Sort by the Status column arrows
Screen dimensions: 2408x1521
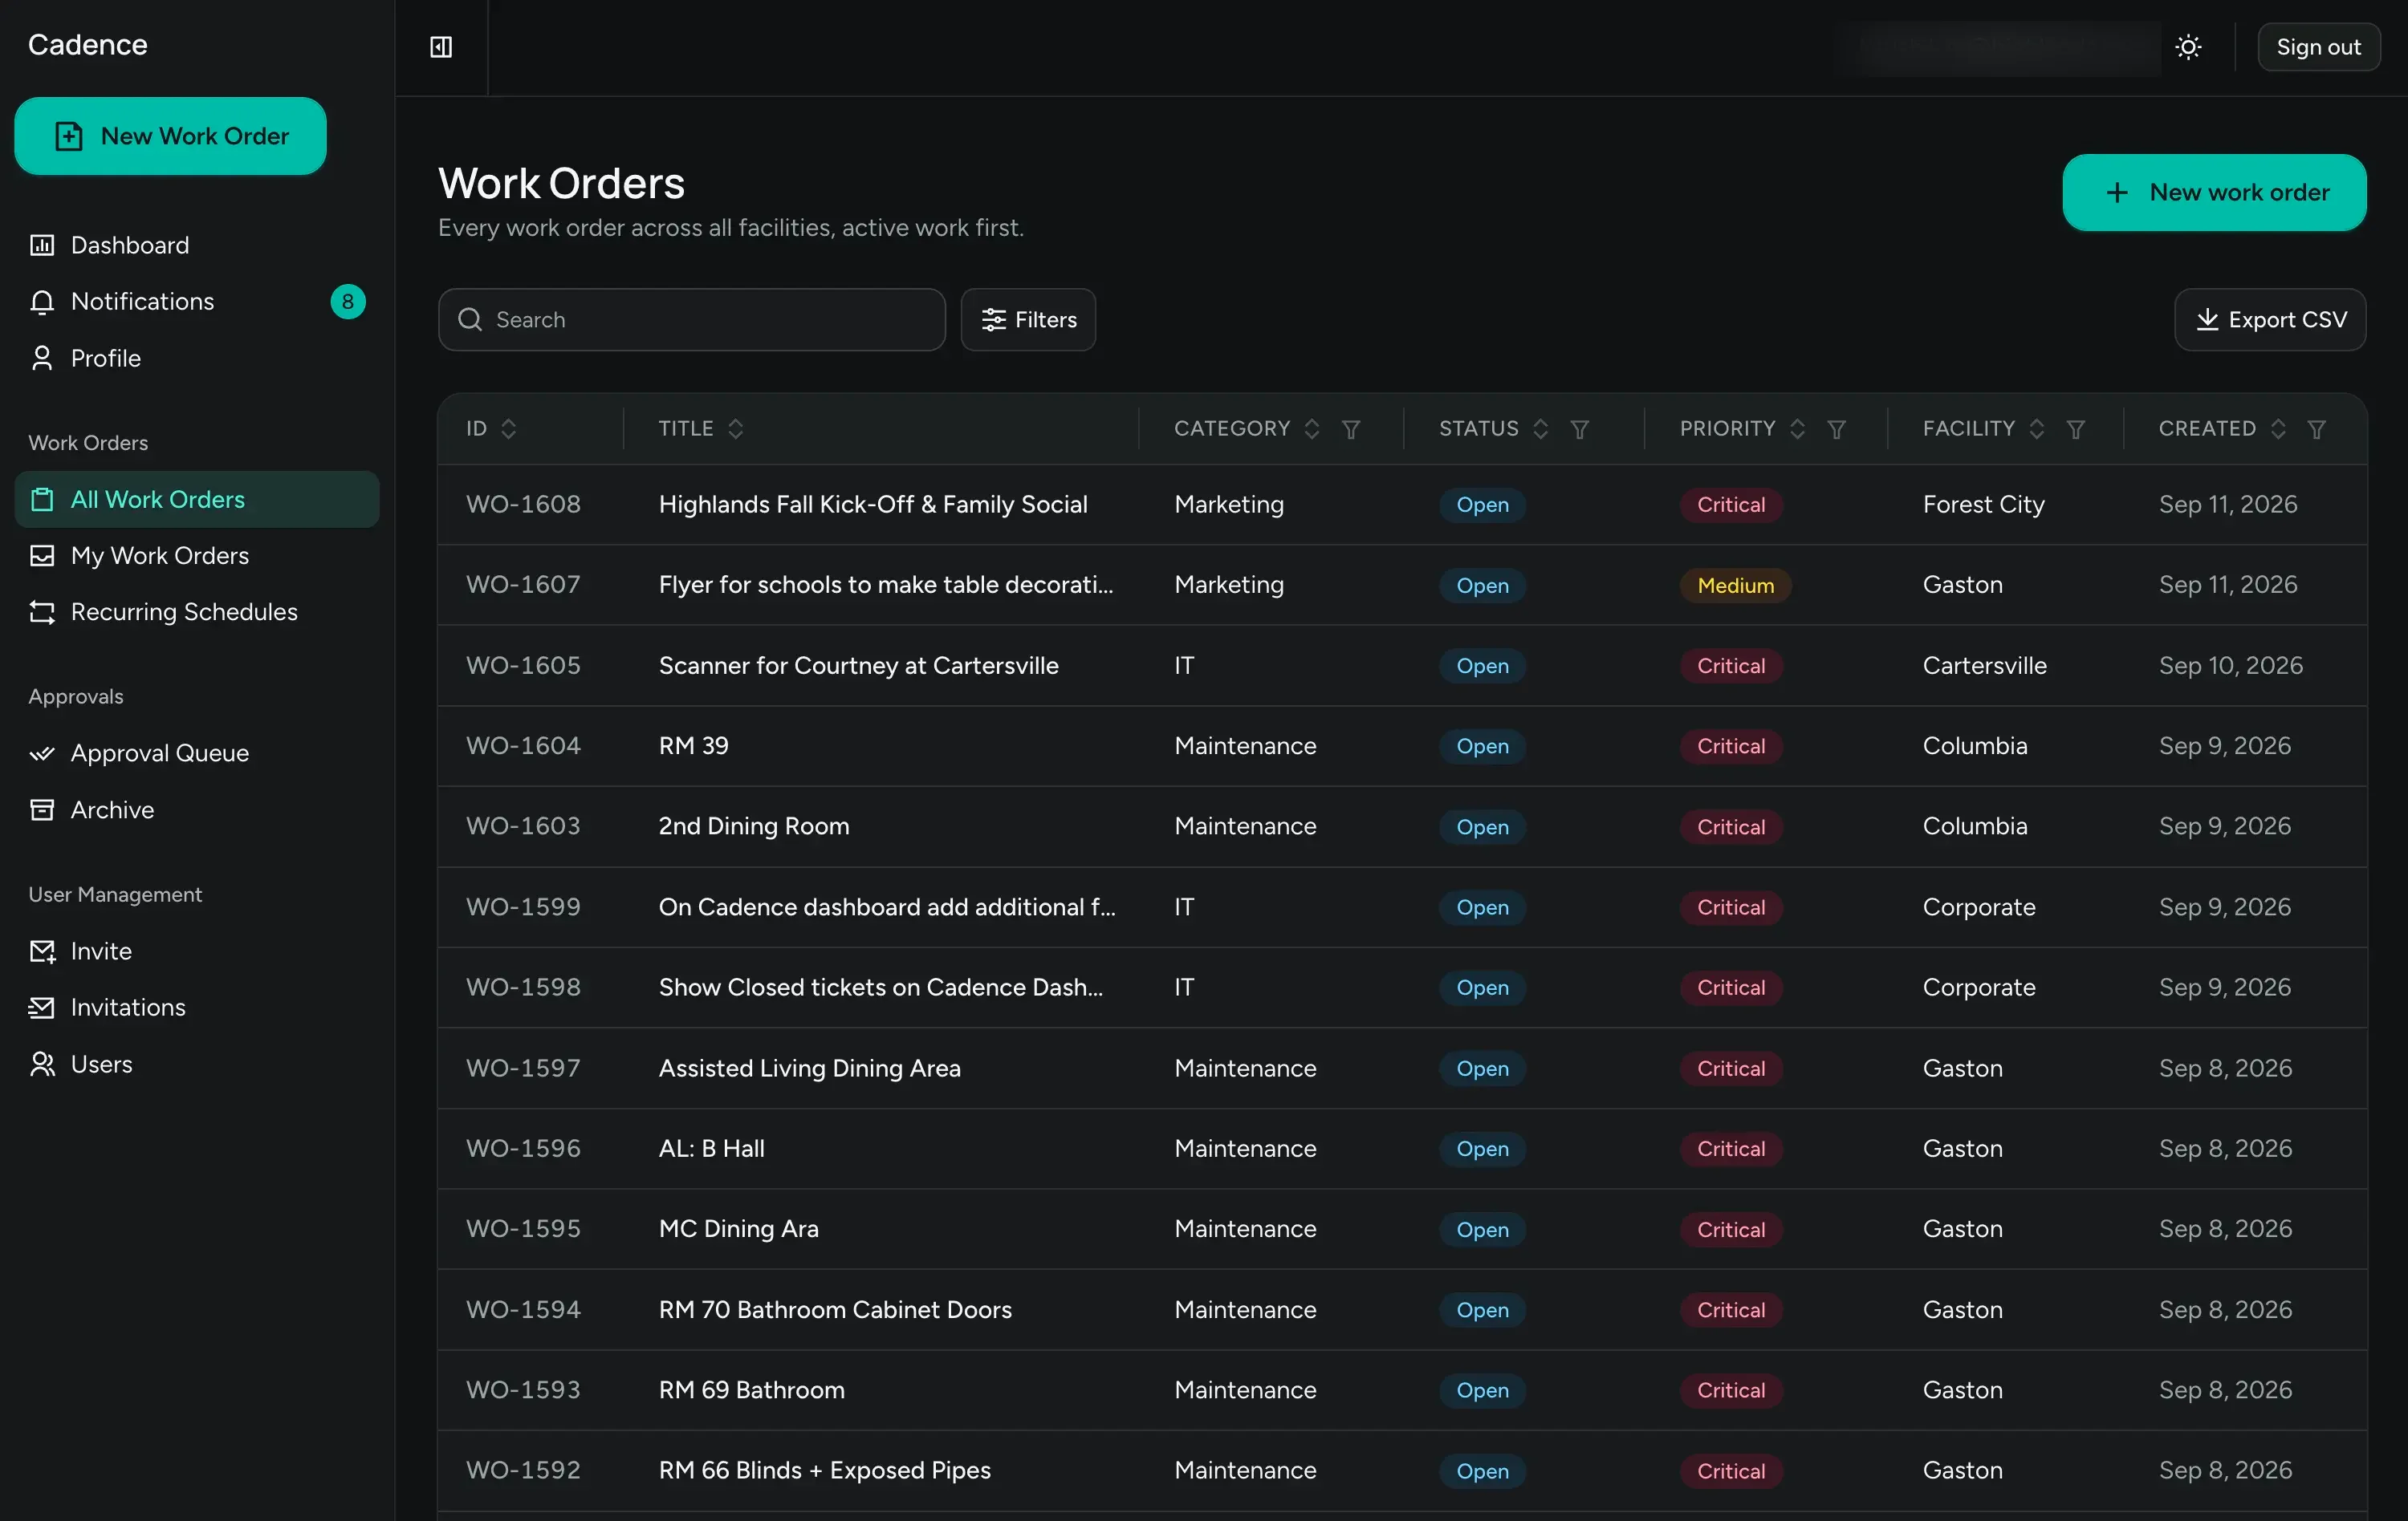1541,428
